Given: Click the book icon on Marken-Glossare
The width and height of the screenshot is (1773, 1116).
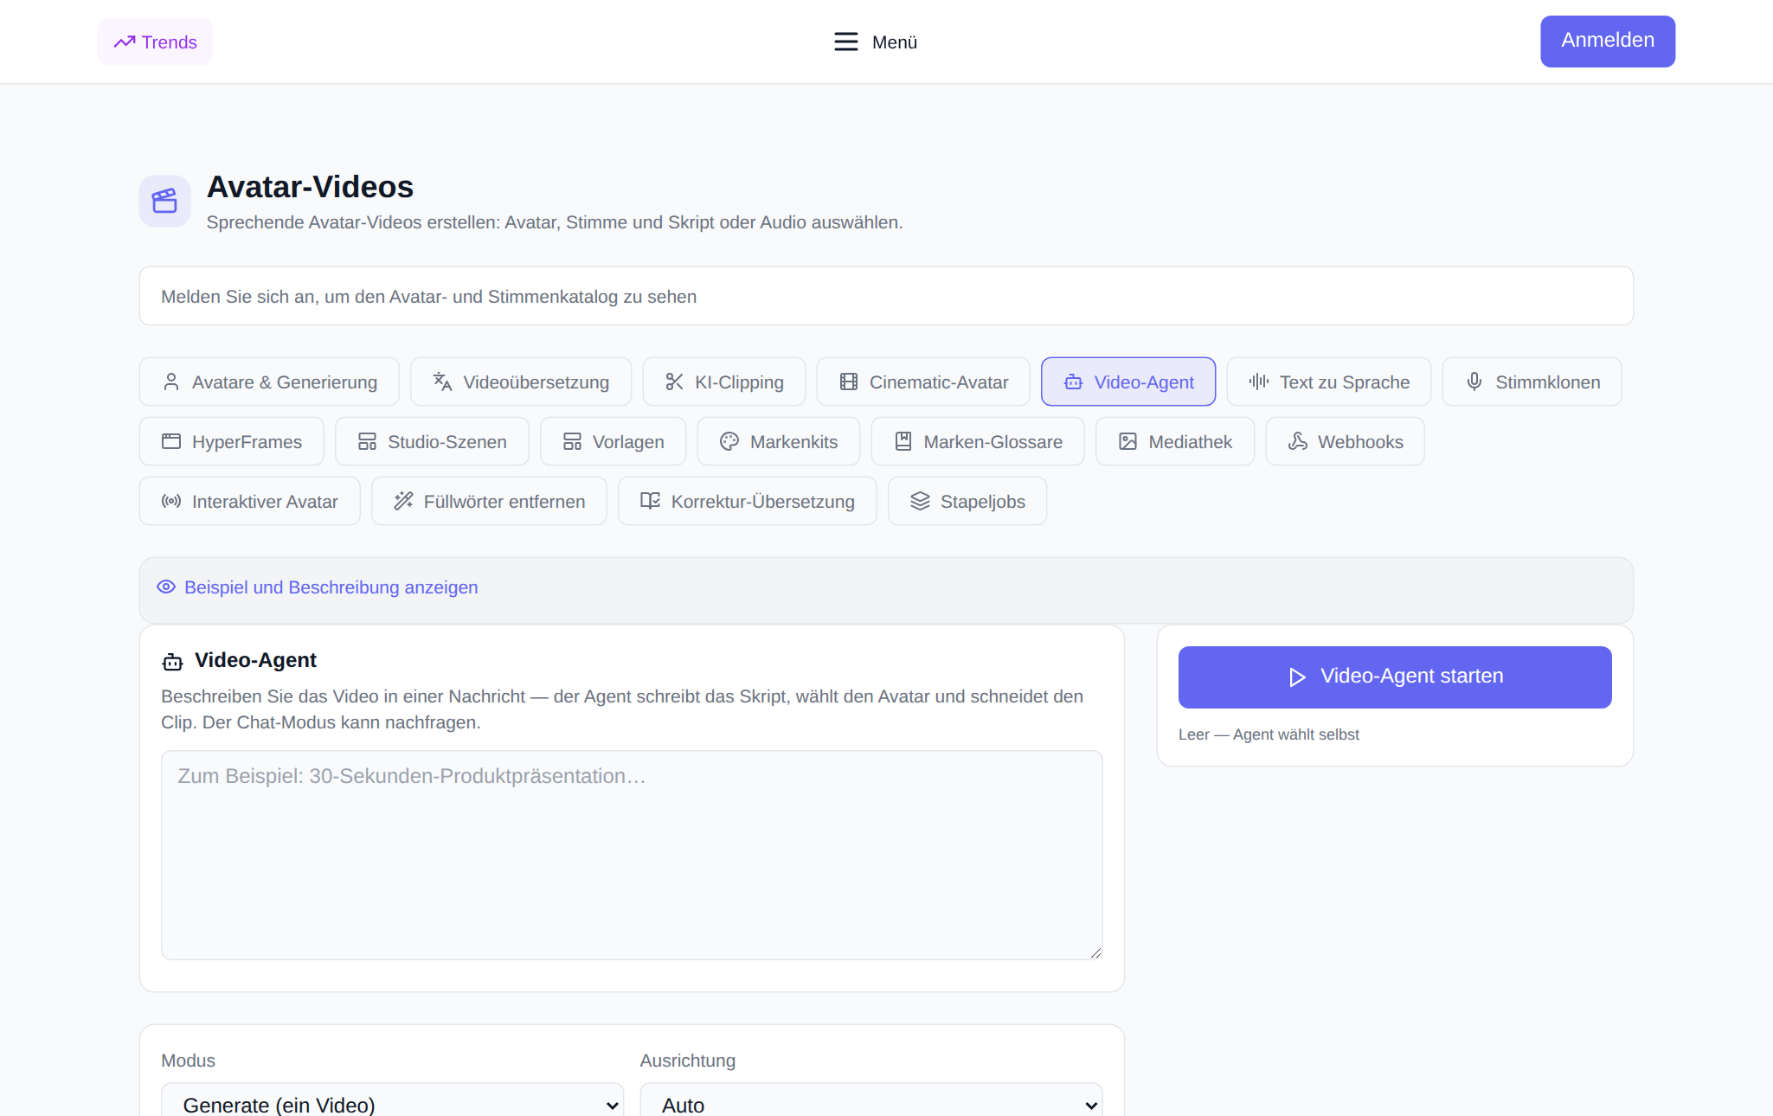Looking at the screenshot, I should pos(903,441).
